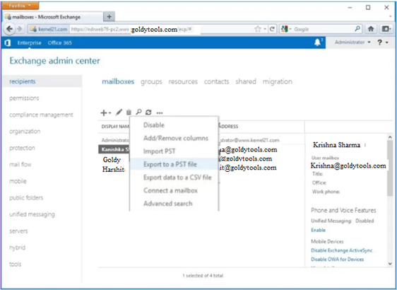Click Enable link under Unified Messaging
This screenshot has width=397, height=290.
(319, 230)
